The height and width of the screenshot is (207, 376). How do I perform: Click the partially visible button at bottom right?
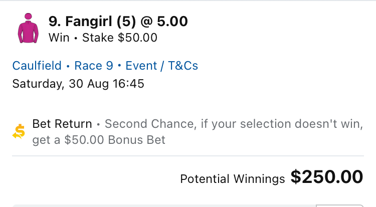pos(340,206)
